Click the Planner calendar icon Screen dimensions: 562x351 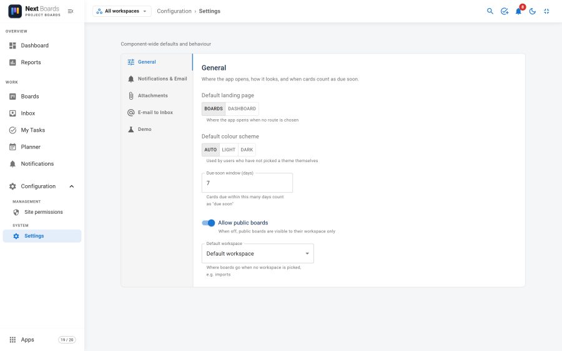click(12, 147)
